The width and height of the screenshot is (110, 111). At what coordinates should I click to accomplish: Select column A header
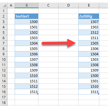11,5
